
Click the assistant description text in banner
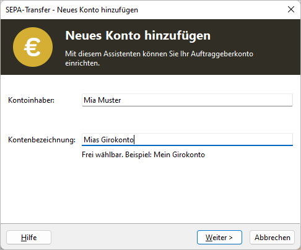point(159,58)
